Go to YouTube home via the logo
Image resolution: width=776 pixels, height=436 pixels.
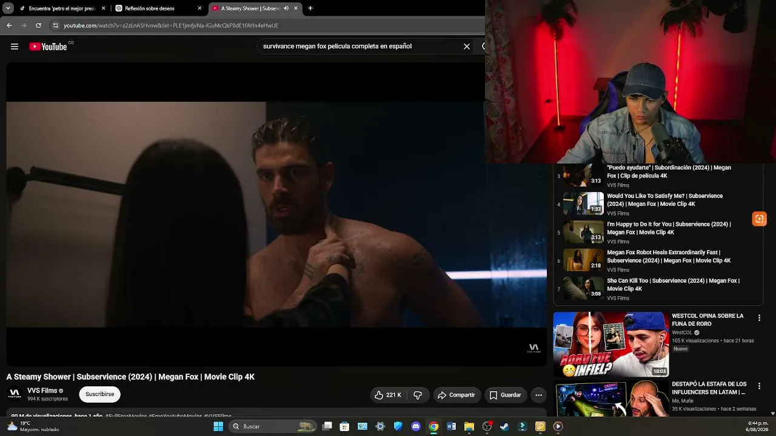pyautogui.click(x=48, y=47)
